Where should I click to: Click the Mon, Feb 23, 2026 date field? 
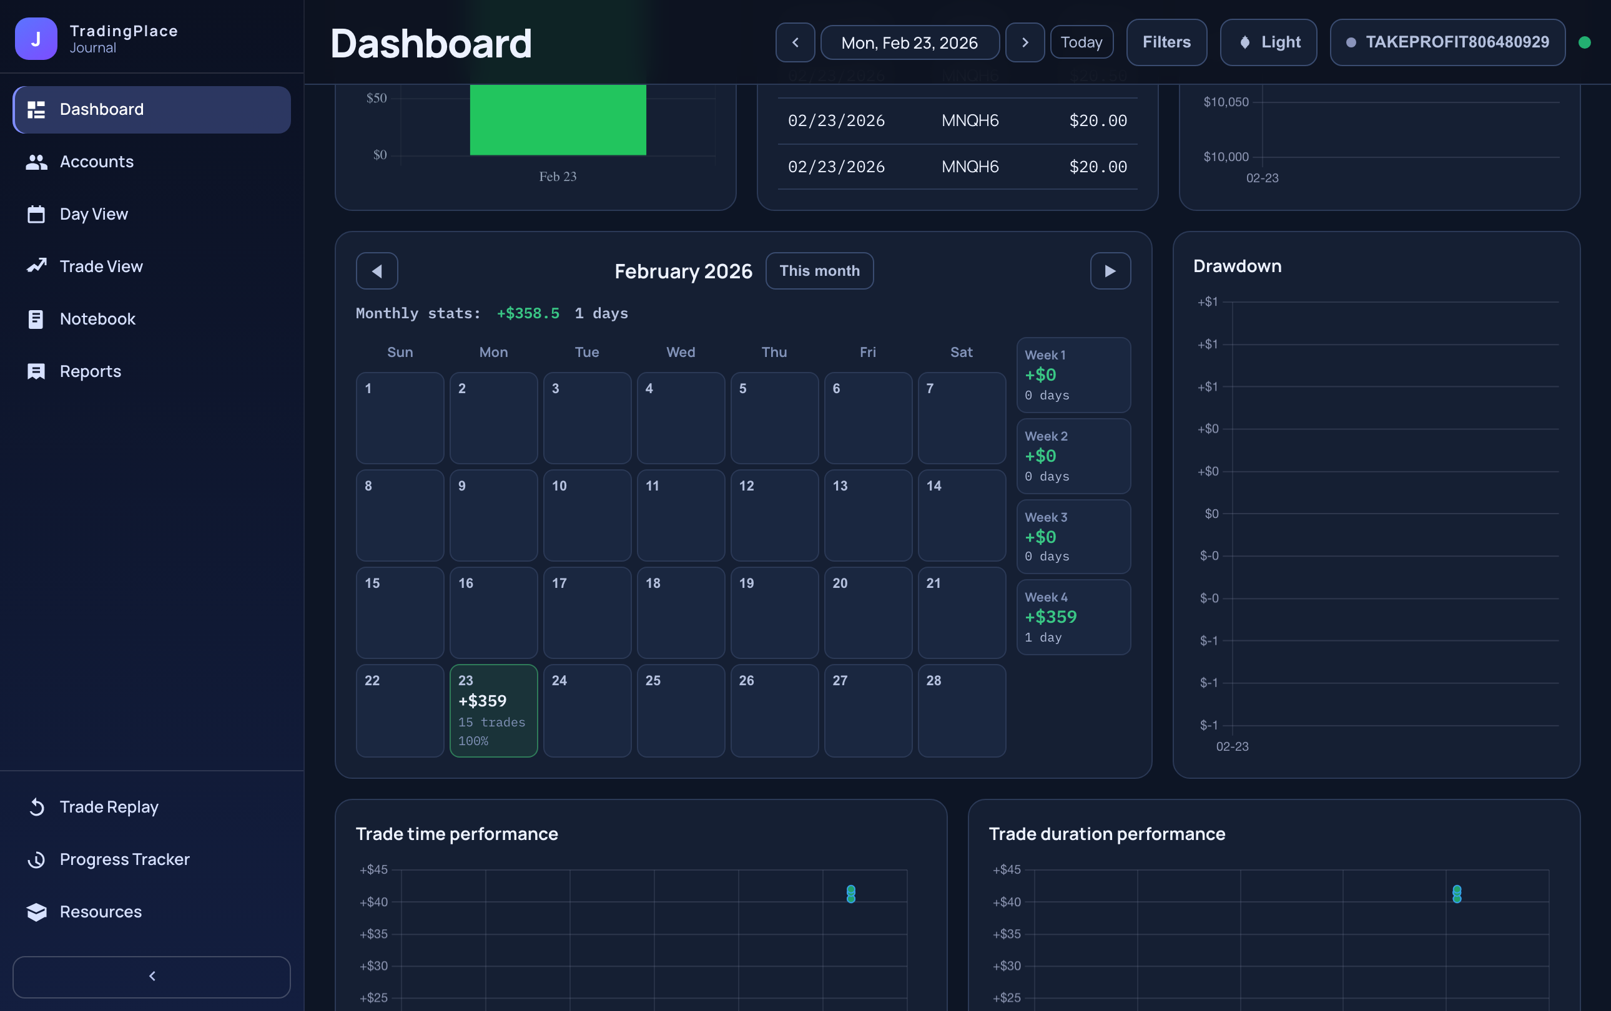click(x=909, y=43)
